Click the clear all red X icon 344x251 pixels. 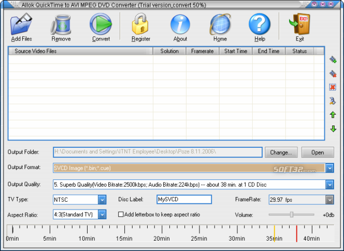[333, 87]
